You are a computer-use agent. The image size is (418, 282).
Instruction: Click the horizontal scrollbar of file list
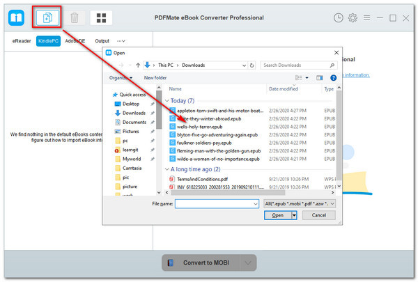pyautogui.click(x=228, y=192)
